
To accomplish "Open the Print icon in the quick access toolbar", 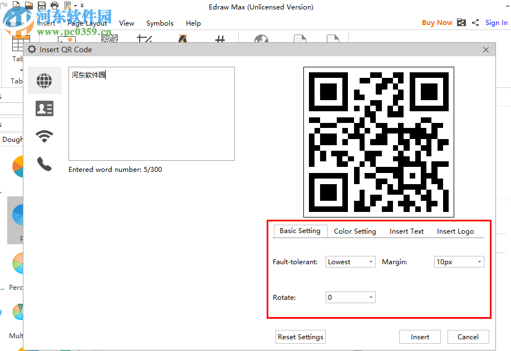I will point(54,5).
